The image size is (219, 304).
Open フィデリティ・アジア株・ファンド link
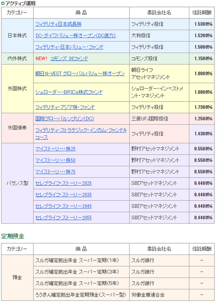[x=65, y=107]
